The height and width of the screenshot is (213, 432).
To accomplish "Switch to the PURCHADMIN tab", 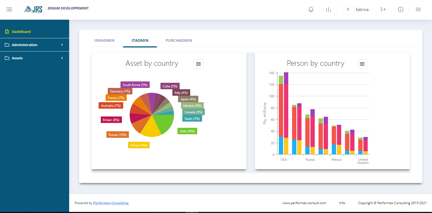I will pos(179,40).
